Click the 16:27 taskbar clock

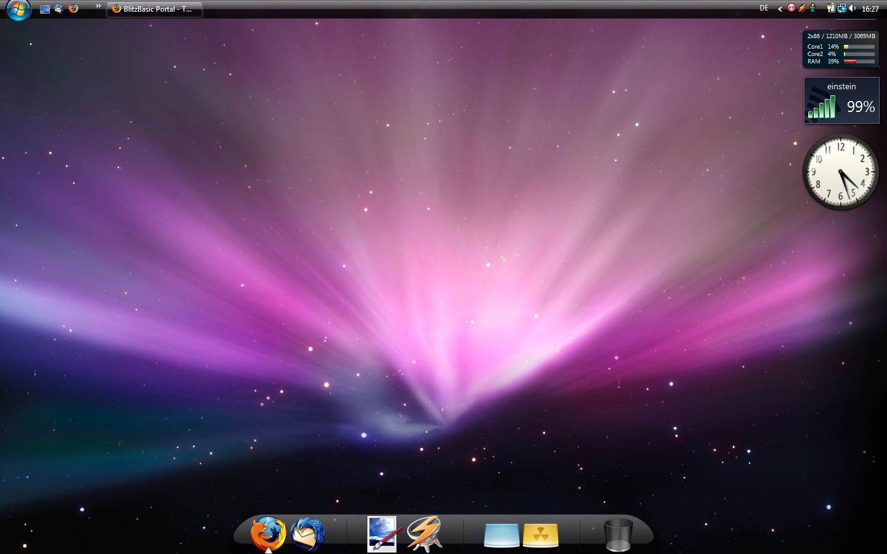pos(870,9)
